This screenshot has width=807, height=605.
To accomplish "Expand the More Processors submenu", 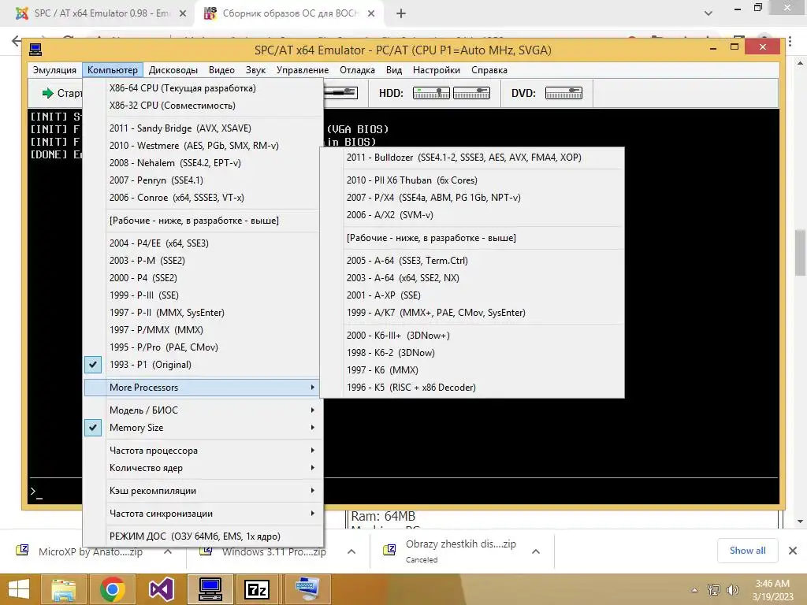I will [x=203, y=388].
